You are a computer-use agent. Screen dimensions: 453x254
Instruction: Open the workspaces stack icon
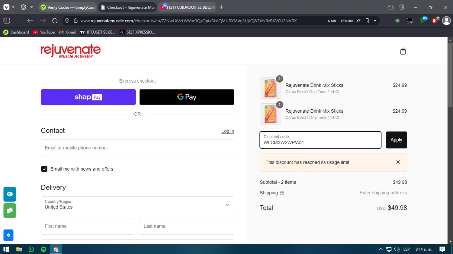point(23,7)
